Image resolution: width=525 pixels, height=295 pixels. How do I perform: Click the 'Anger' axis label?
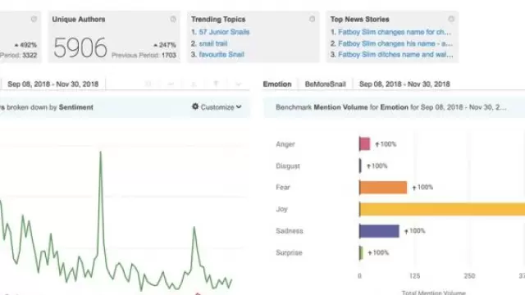coord(285,144)
